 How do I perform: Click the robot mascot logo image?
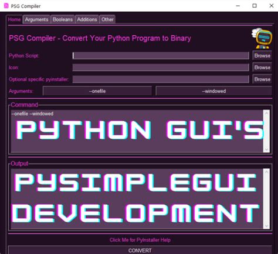(x=262, y=38)
